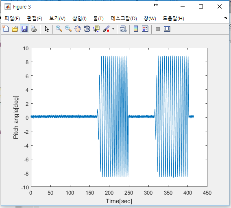
Task: Enable the Rotate 3D tool
Action: [x=87, y=29]
